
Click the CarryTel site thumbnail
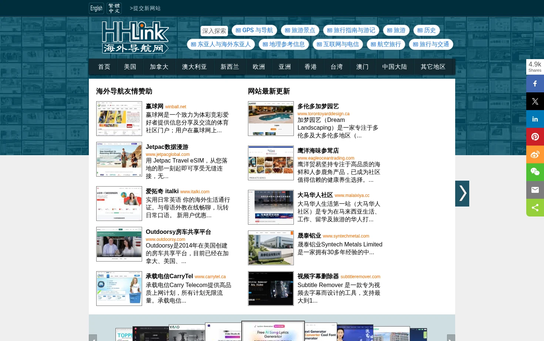click(x=119, y=289)
